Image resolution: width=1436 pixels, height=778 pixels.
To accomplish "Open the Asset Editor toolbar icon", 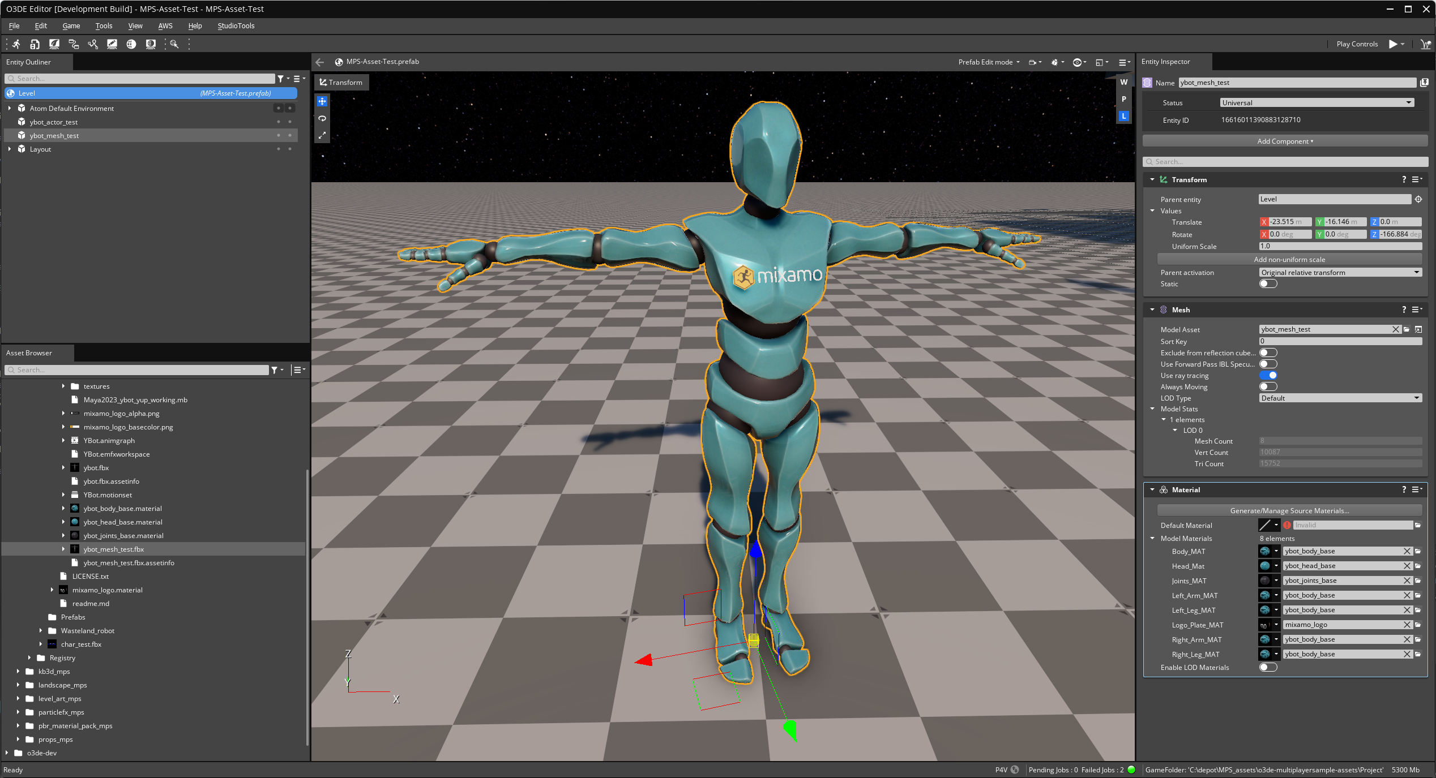I will coord(35,44).
